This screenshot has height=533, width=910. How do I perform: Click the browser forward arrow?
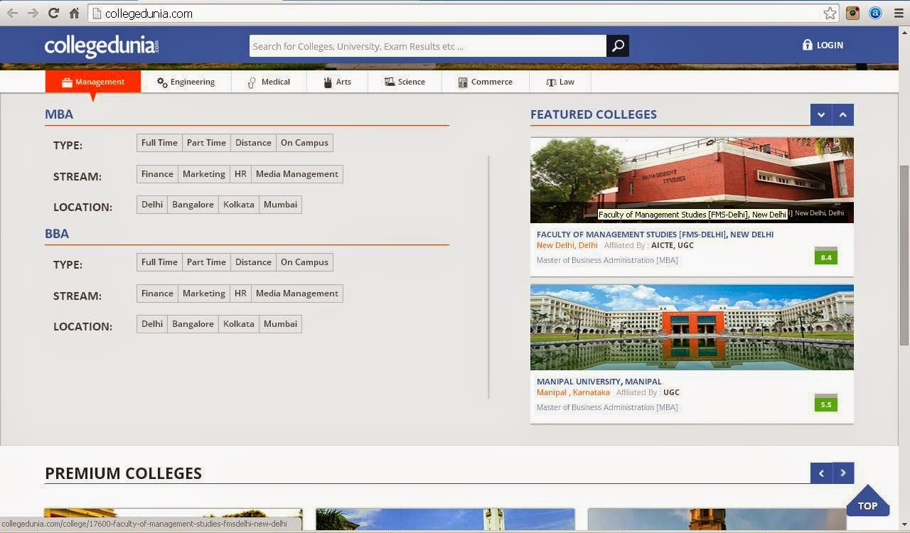click(33, 13)
